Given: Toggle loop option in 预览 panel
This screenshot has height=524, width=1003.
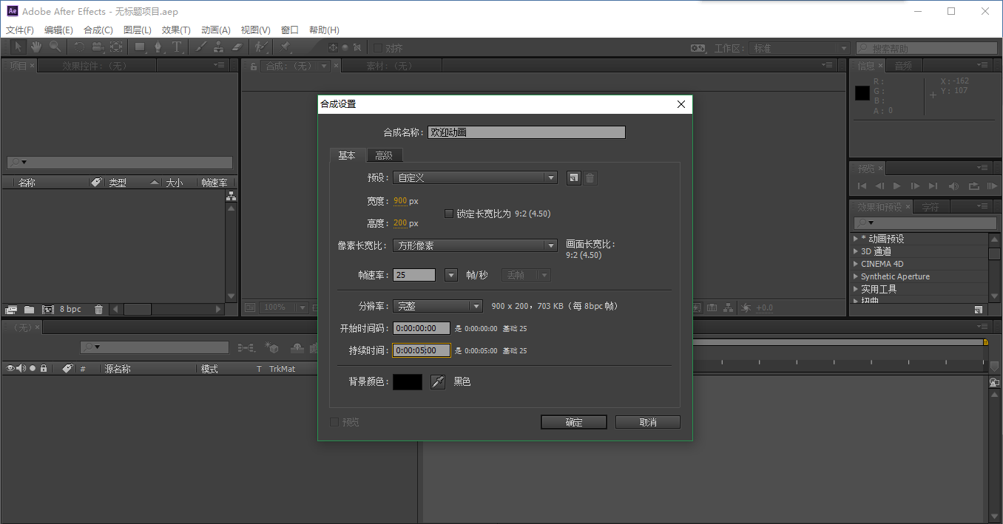Looking at the screenshot, I should [973, 186].
